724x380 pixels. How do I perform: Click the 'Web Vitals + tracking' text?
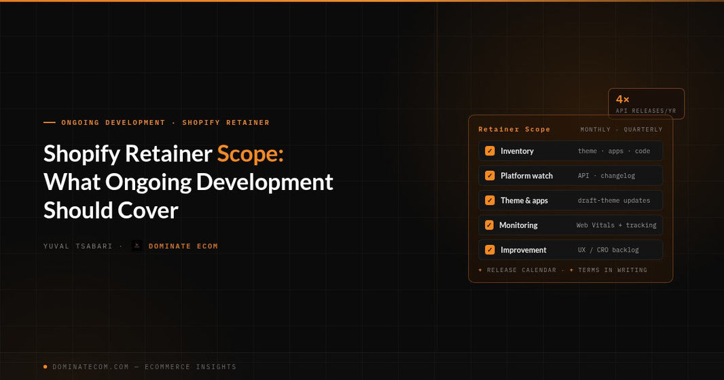coord(616,225)
